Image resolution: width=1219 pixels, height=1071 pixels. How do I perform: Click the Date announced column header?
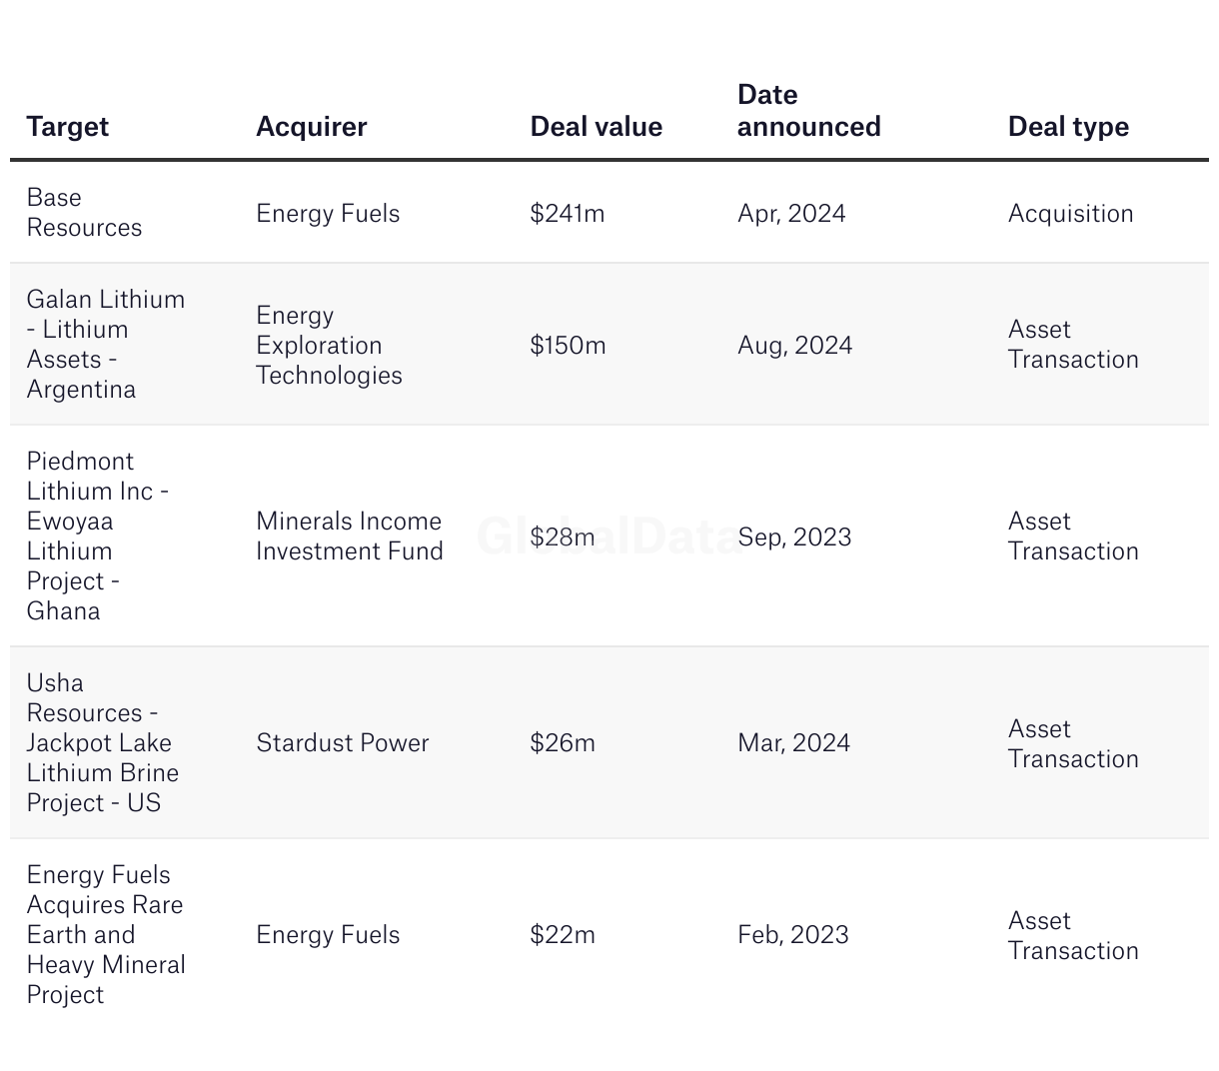pos(808,111)
